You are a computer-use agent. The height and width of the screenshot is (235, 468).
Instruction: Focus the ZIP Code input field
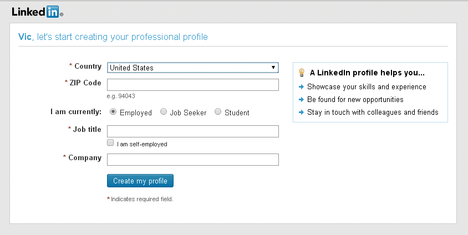[193, 85]
